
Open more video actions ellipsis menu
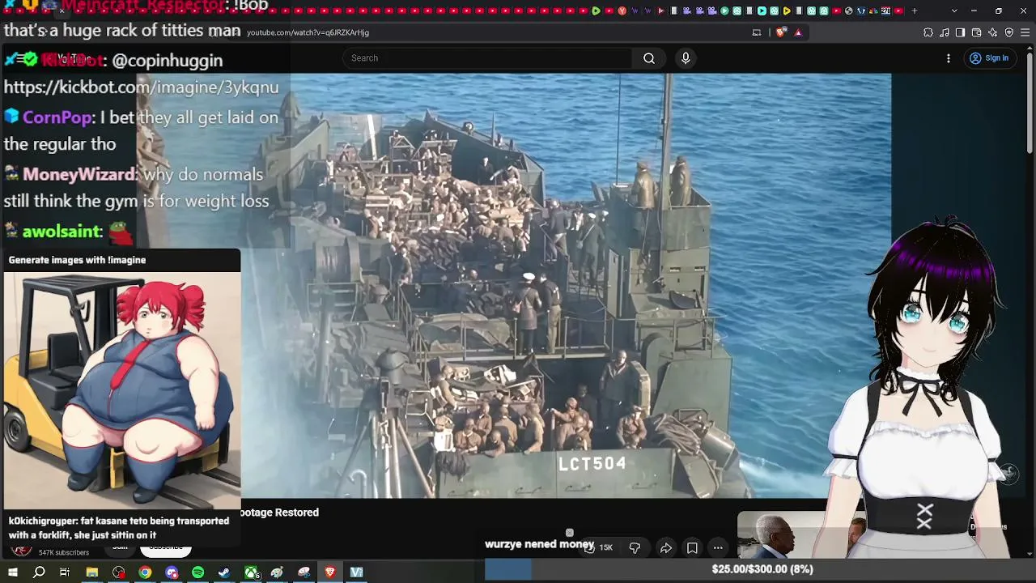(718, 548)
